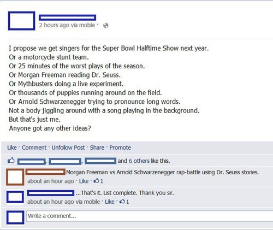Click thumbs-up count on 'List complete' comment
The height and width of the screenshot is (230, 273).
(x=124, y=202)
